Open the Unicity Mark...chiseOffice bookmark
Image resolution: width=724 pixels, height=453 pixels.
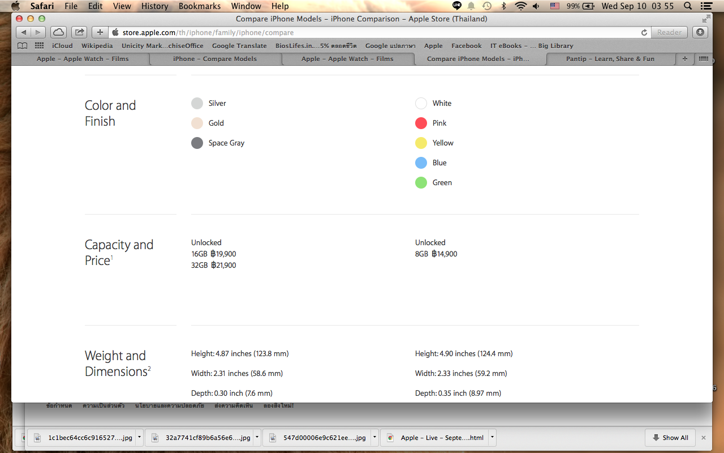(162, 46)
